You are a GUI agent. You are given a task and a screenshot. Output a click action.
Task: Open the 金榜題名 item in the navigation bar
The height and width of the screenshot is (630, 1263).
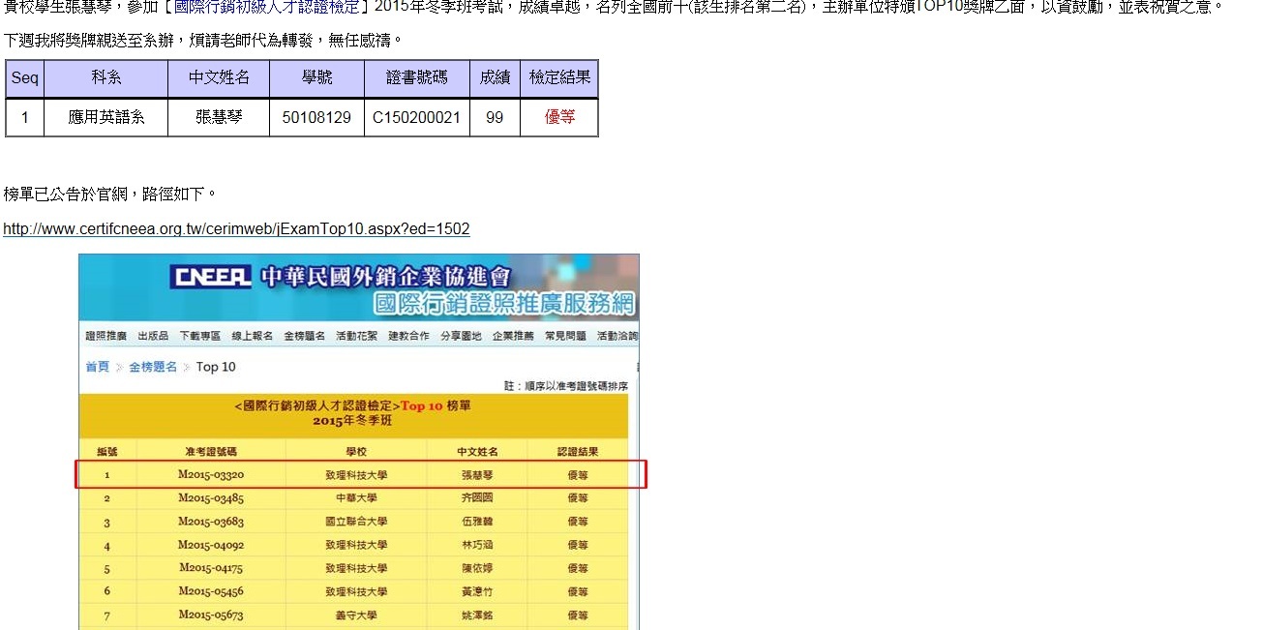point(304,336)
